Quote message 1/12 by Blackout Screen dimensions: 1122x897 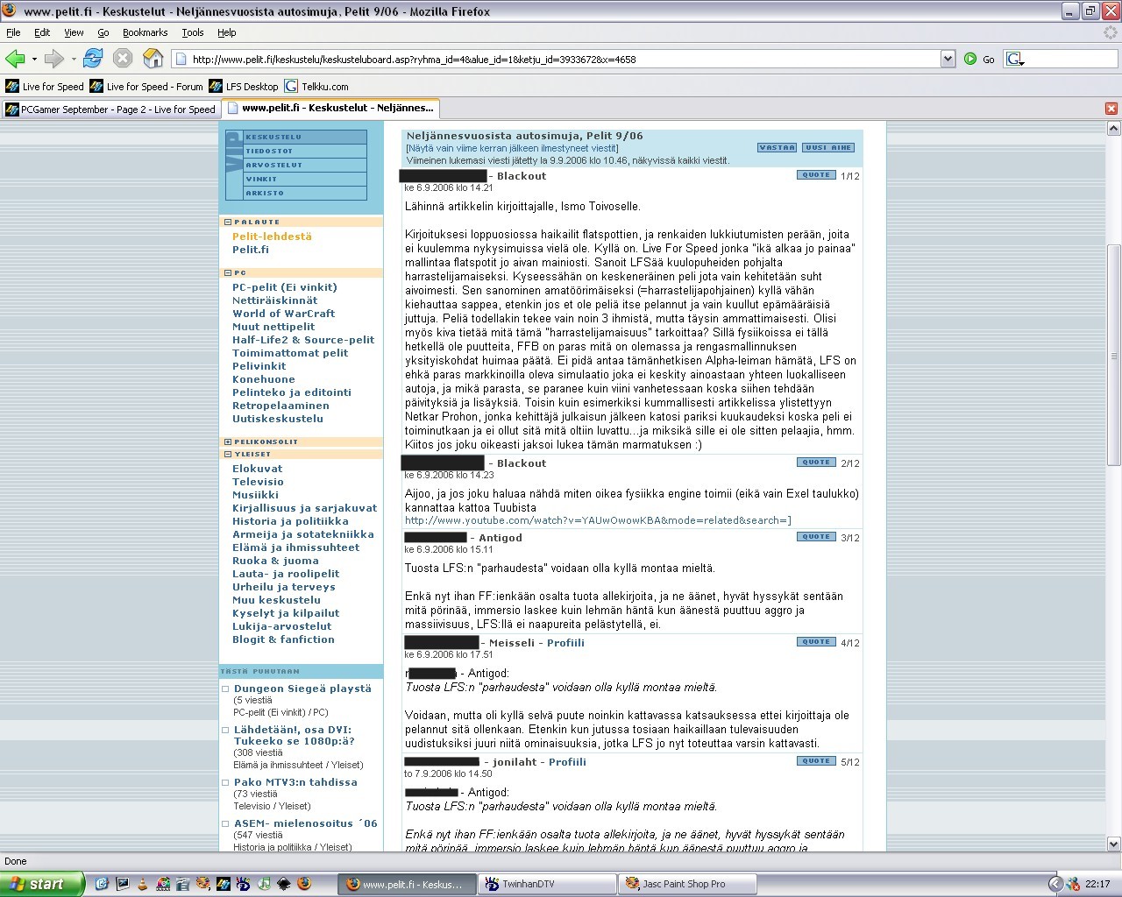816,175
